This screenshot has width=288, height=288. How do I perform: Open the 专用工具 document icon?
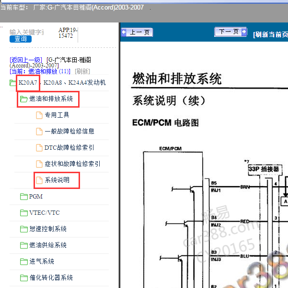click(x=39, y=115)
